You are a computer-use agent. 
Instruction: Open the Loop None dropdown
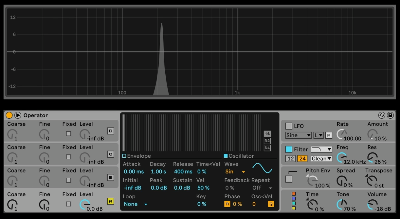pos(136,204)
